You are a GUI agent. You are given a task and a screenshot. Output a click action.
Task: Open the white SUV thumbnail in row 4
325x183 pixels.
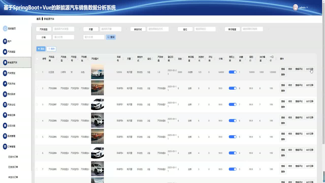point(97,120)
